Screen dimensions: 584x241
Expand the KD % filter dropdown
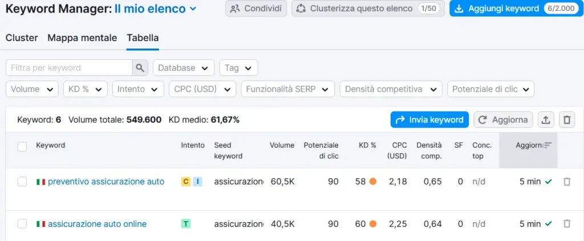(x=85, y=89)
